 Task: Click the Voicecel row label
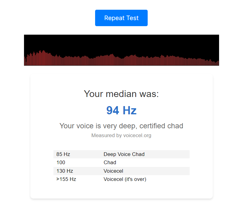[113, 171]
